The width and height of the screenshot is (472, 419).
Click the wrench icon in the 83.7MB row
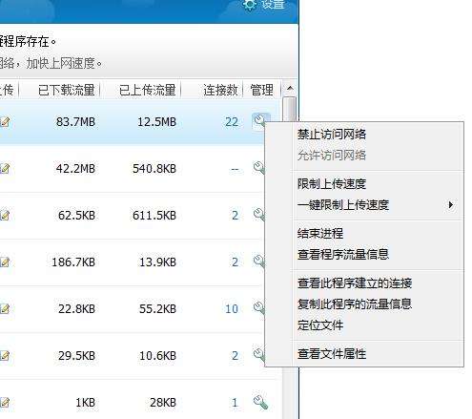(x=259, y=121)
